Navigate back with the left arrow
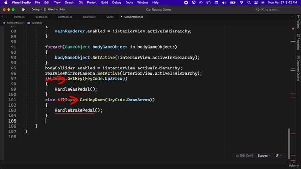Image resolution: width=301 pixels, height=169 pixels. coord(2,17)
